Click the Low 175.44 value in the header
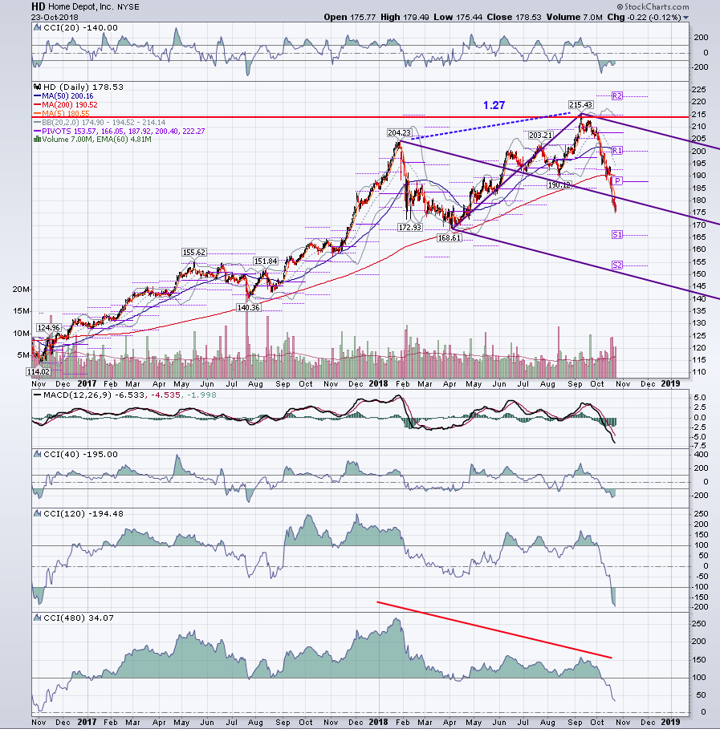Image resolution: width=720 pixels, height=729 pixels. click(x=458, y=17)
